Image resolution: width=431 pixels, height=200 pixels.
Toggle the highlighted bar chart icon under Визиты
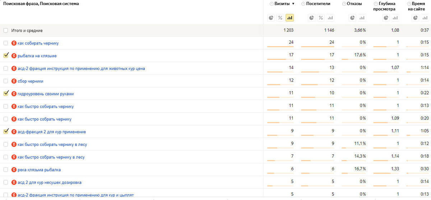(x=289, y=18)
